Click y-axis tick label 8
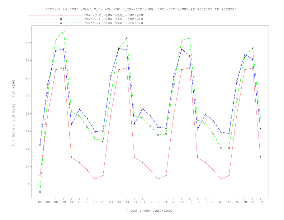Image resolution: width=284 pixels, height=220 pixels. click(x=29, y=184)
